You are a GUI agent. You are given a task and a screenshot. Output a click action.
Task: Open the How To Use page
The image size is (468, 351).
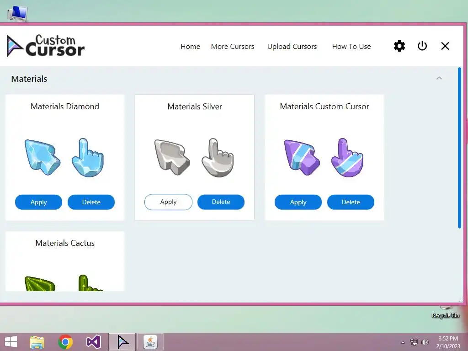[x=351, y=47]
